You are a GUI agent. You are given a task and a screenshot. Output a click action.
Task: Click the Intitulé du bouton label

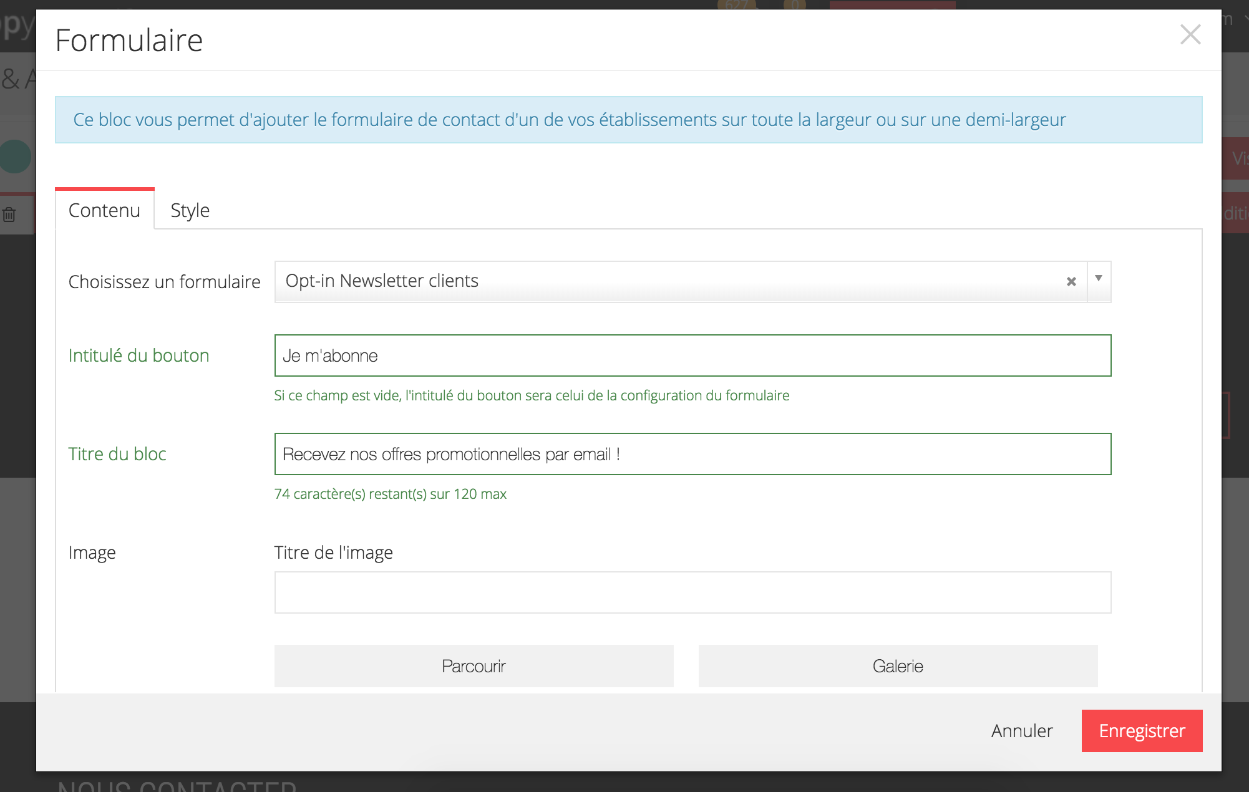pos(139,355)
